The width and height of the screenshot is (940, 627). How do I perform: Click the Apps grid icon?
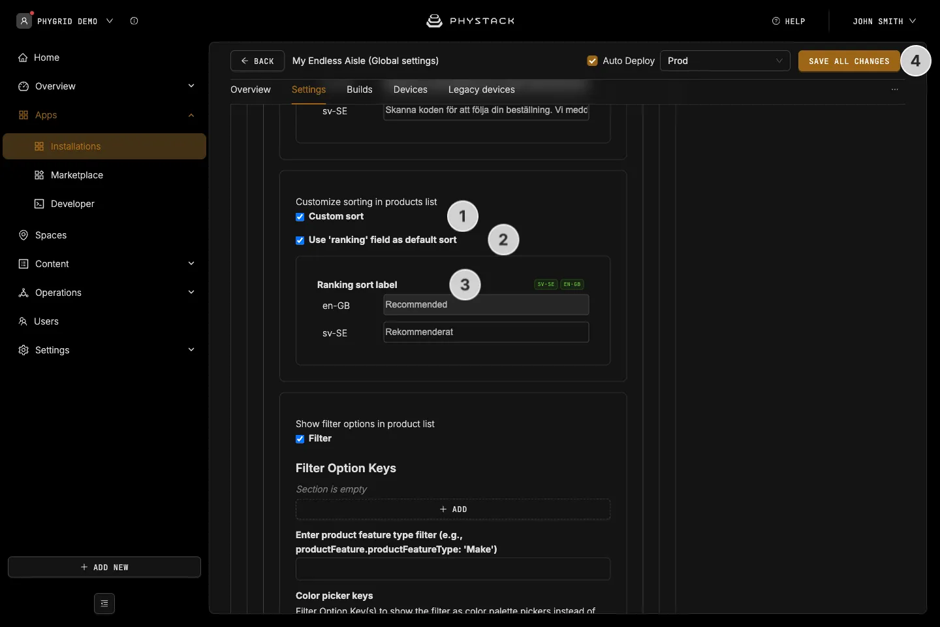[23, 115]
